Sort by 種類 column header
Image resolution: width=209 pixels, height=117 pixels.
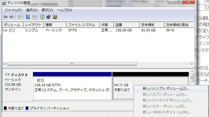(55, 25)
